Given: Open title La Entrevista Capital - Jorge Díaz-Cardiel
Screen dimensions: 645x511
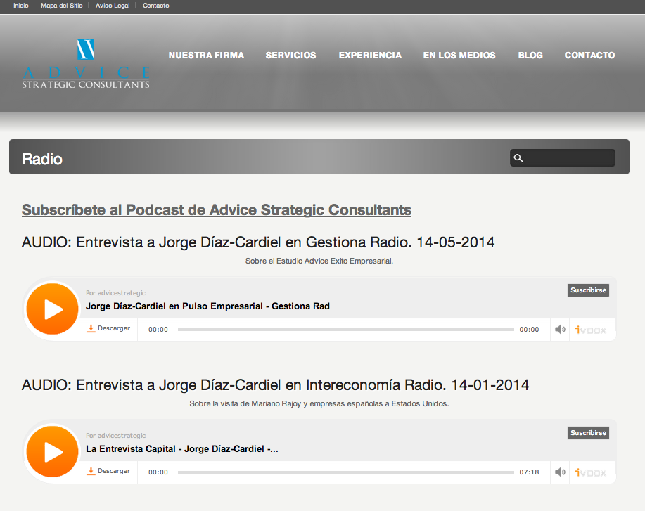Looking at the screenshot, I should pos(181,449).
